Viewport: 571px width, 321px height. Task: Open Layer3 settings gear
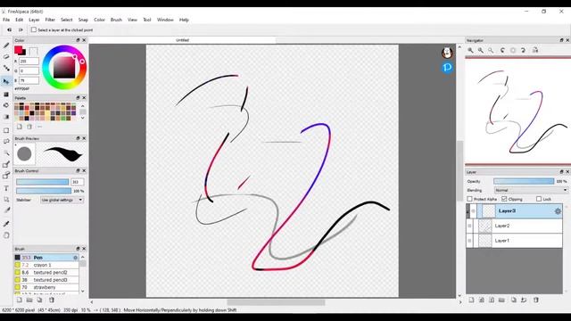pyautogui.click(x=558, y=211)
